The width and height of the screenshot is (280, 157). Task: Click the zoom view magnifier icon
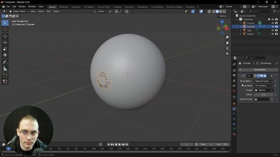pos(227,37)
